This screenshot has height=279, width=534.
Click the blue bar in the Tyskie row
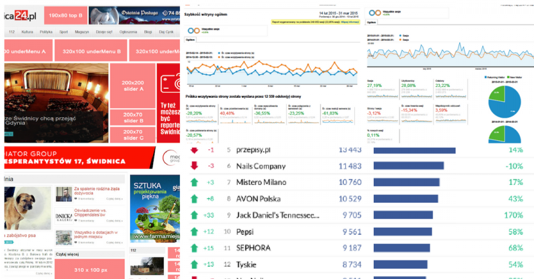click(401, 264)
